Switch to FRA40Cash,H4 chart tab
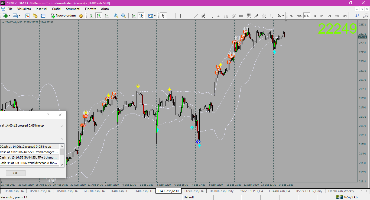 (x=280, y=191)
